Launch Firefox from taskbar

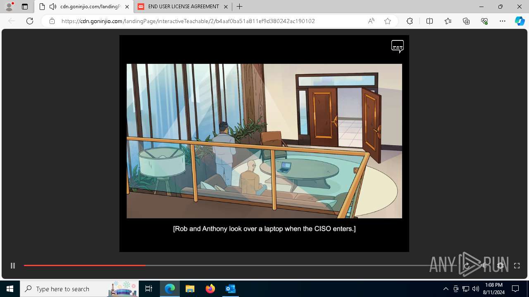pyautogui.click(x=210, y=289)
